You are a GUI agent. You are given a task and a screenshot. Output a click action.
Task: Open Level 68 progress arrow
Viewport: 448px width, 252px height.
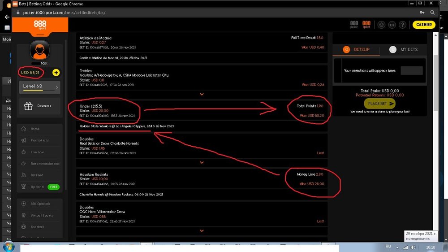click(x=57, y=87)
